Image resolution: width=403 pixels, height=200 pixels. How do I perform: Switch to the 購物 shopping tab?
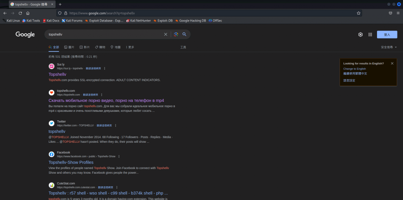point(100,47)
